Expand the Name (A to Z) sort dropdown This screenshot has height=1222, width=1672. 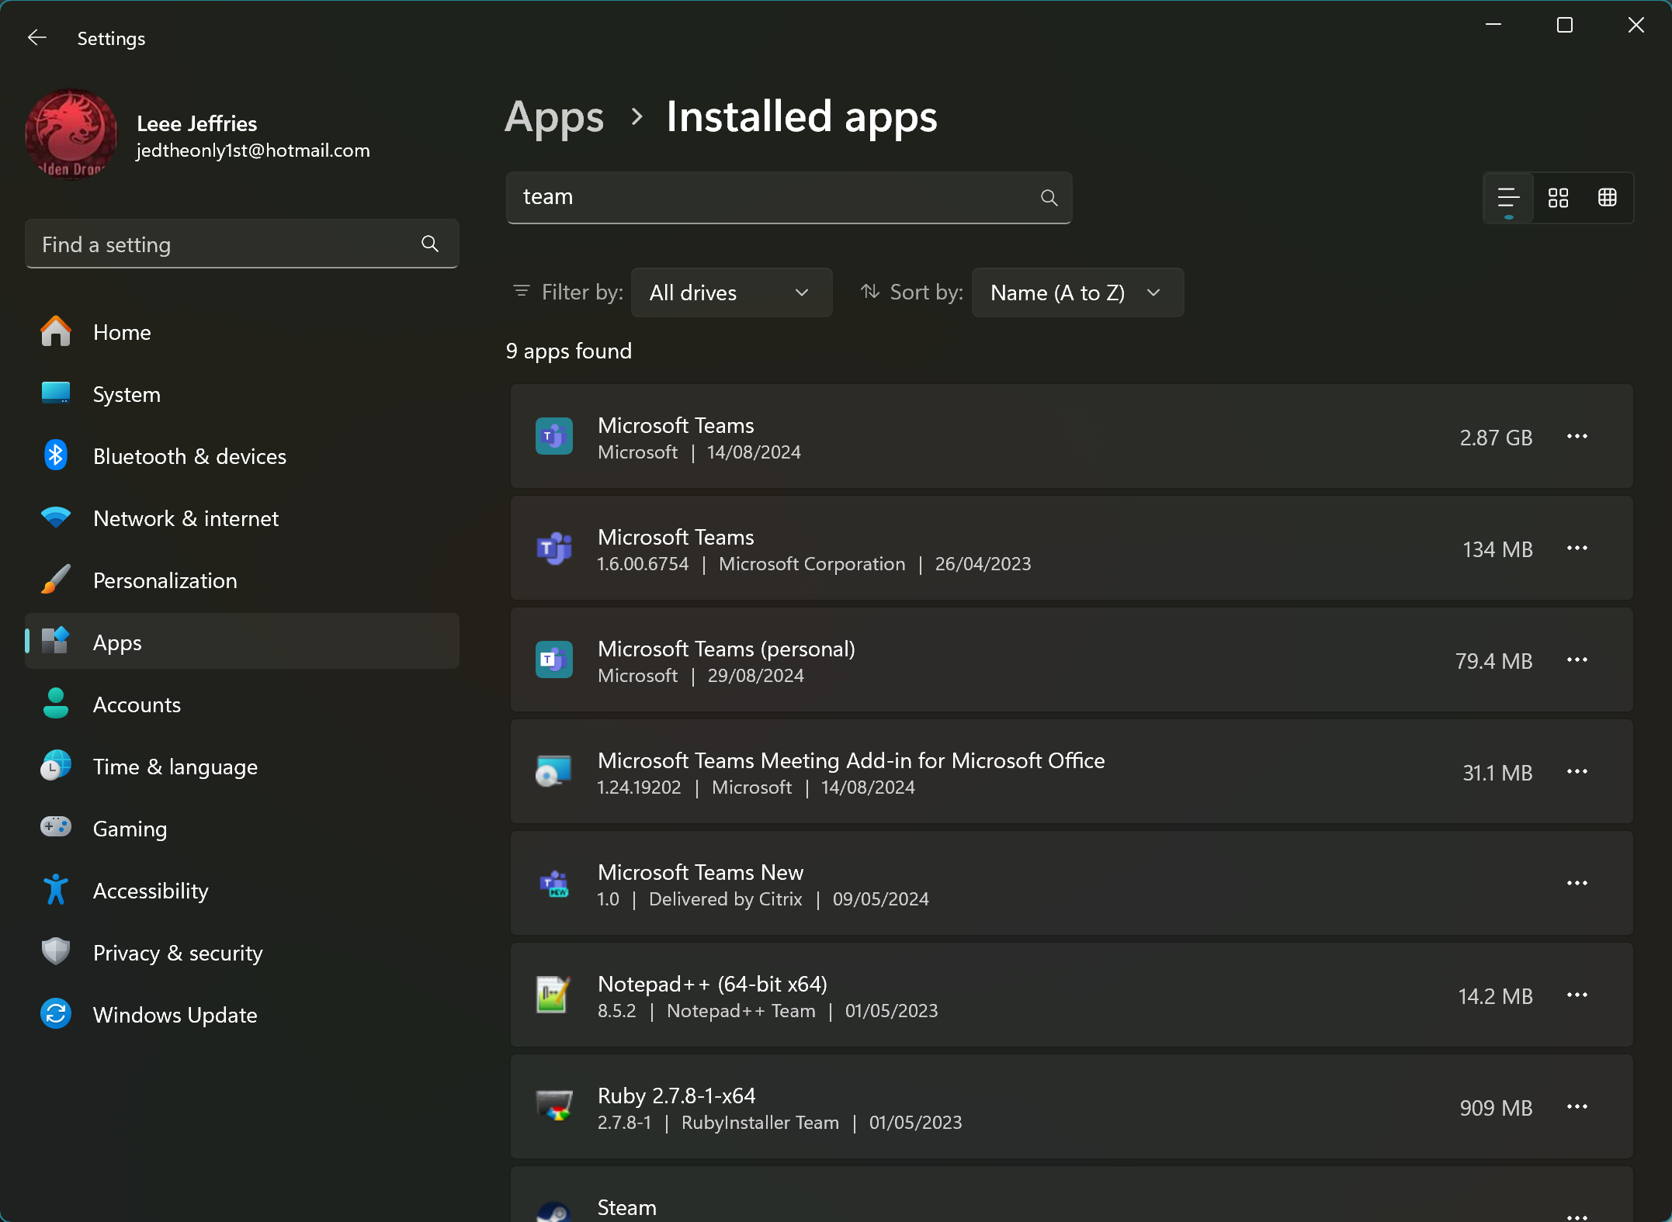click(x=1077, y=293)
